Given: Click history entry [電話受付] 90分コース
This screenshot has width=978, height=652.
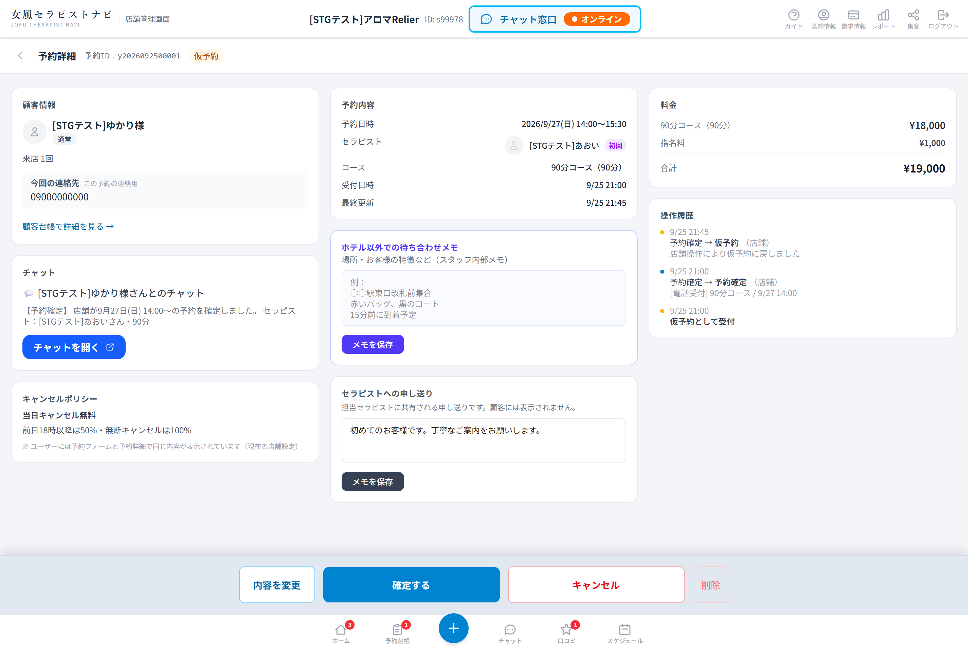Looking at the screenshot, I should click(741, 296).
